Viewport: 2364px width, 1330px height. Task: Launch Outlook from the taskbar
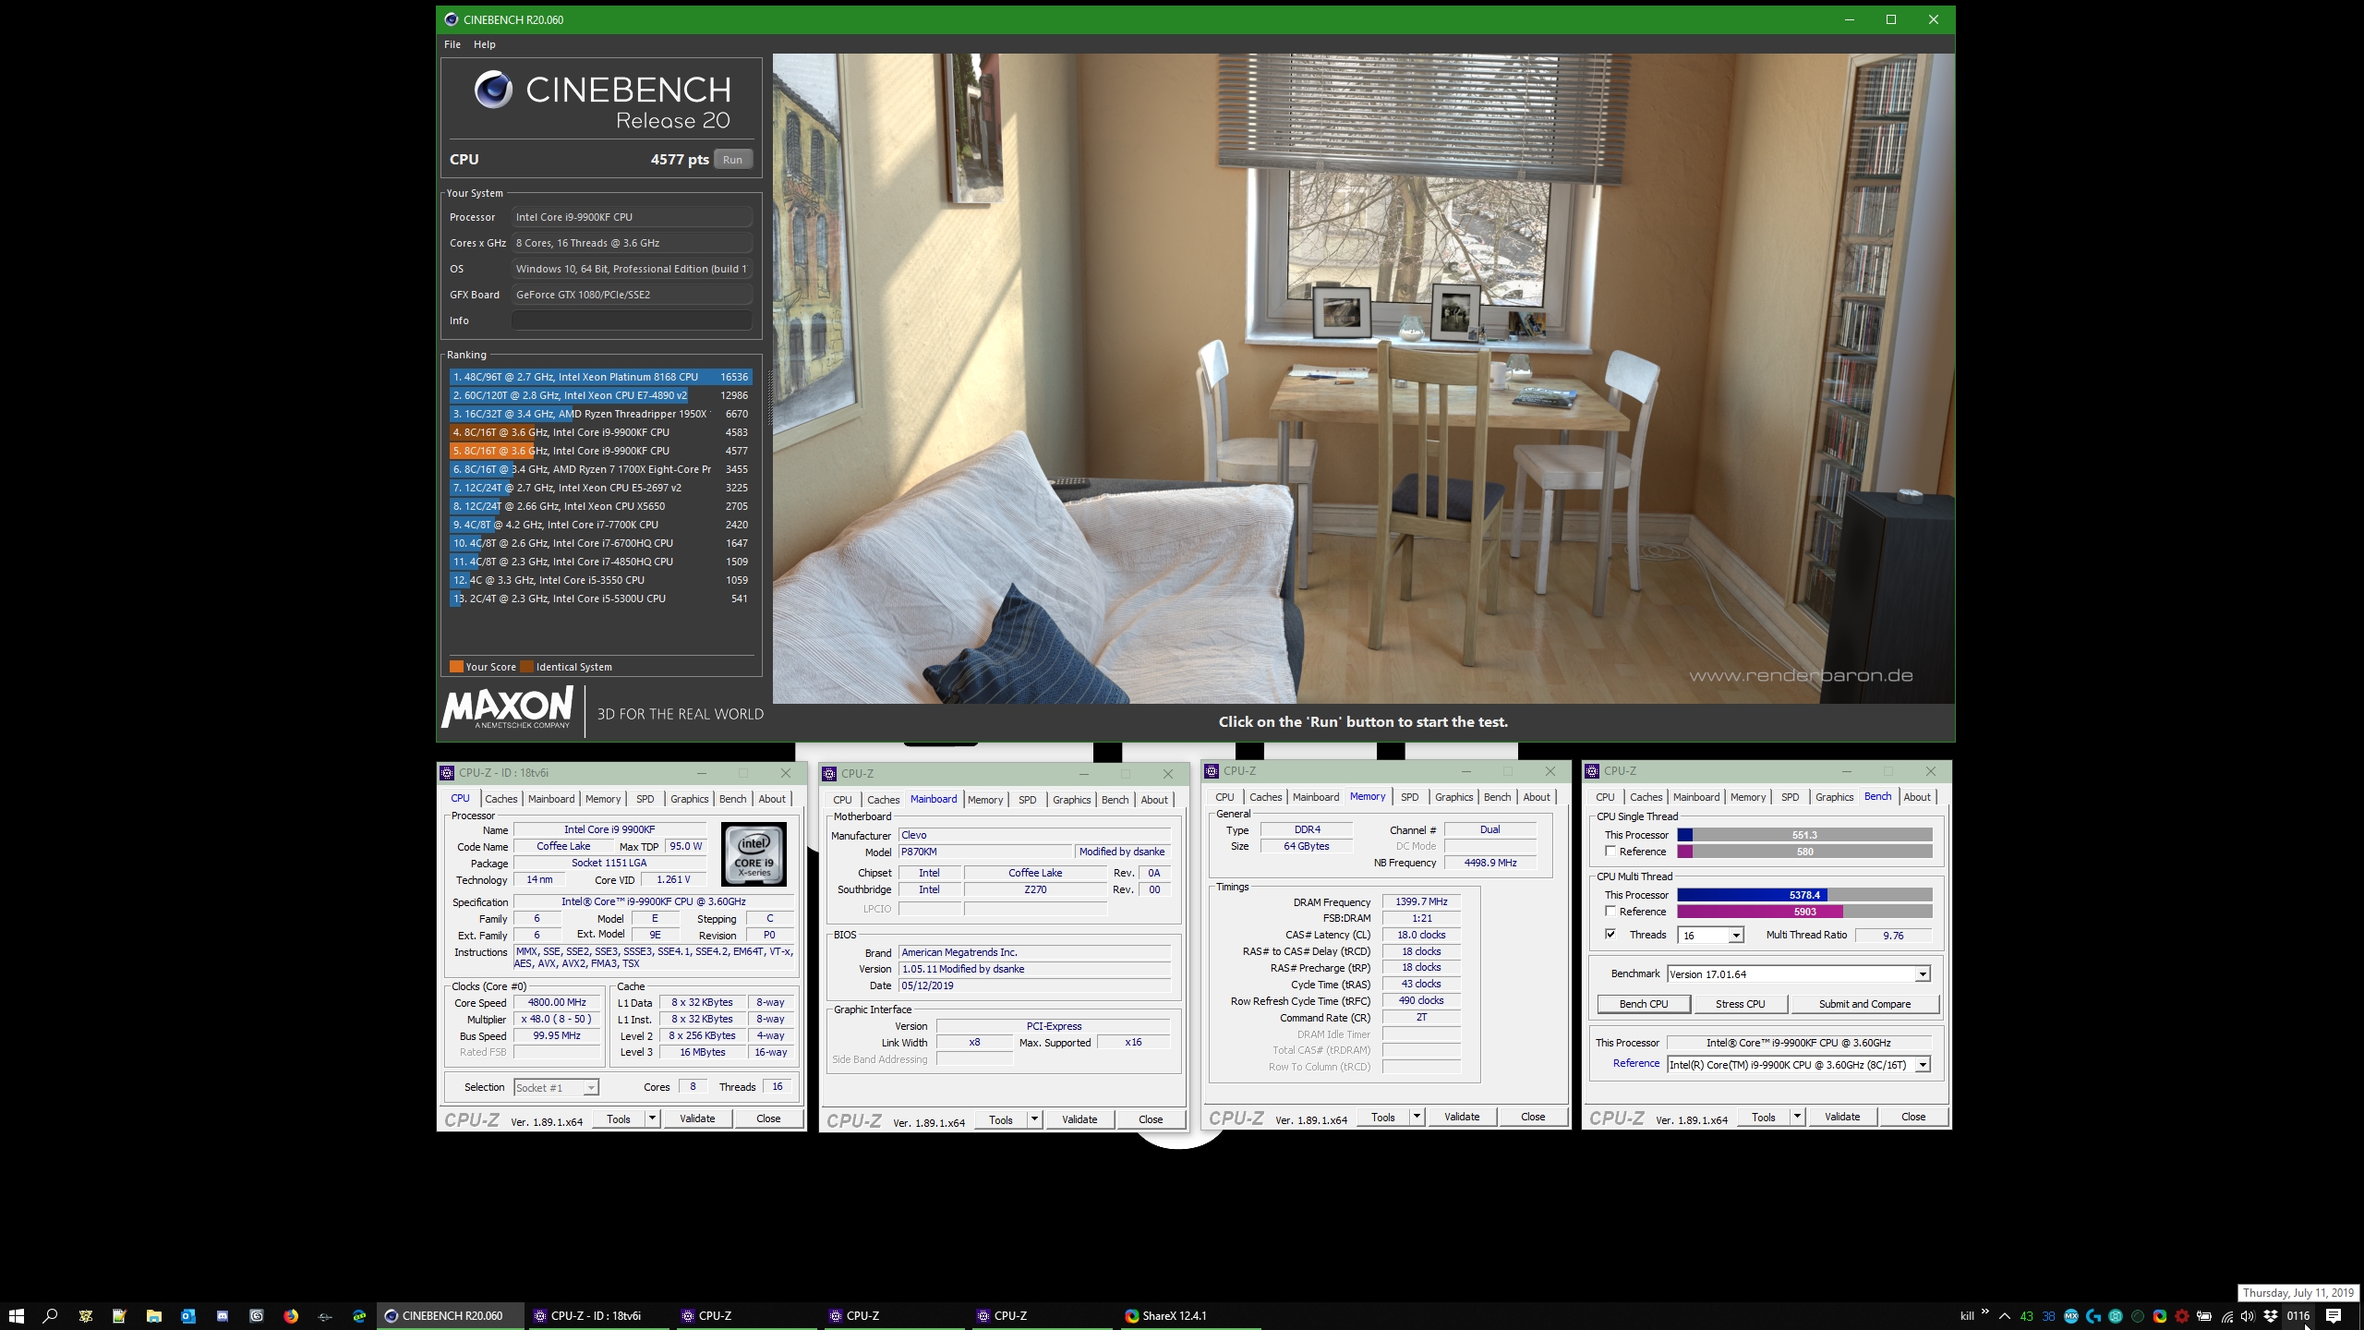point(188,1316)
